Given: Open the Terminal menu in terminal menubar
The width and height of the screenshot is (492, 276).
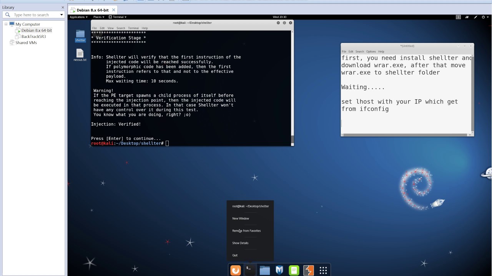Looking at the screenshot, I should click(133, 28).
